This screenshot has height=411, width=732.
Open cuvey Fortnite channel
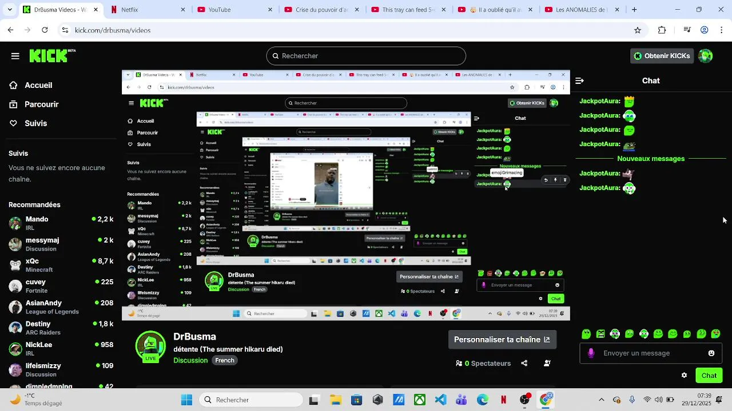[61, 285]
